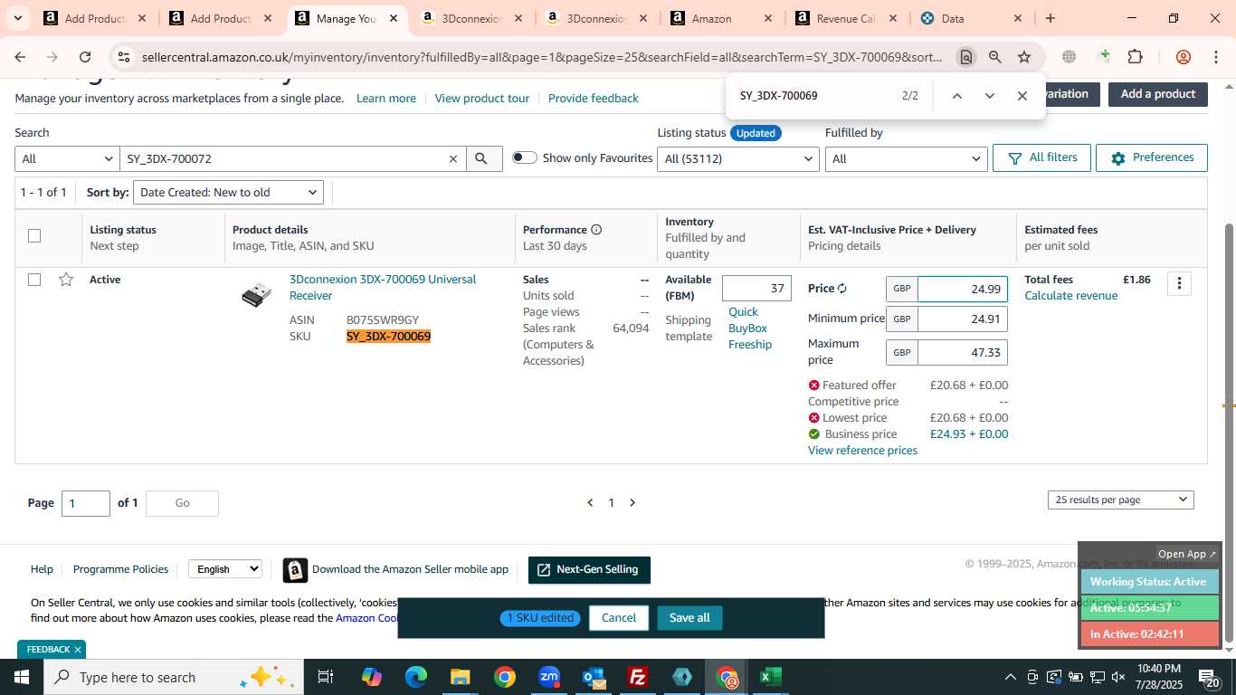Open Chrome three-dot menu
The height and width of the screenshot is (695, 1236).
pyautogui.click(x=1216, y=57)
